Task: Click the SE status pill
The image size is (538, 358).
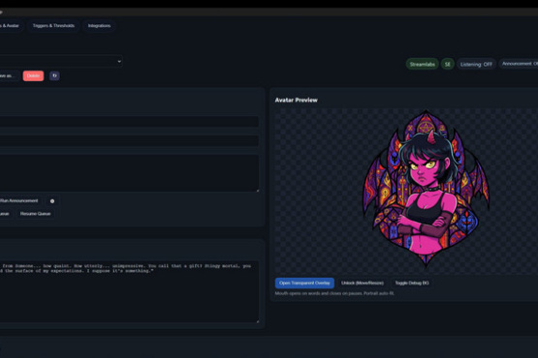Action: click(448, 64)
